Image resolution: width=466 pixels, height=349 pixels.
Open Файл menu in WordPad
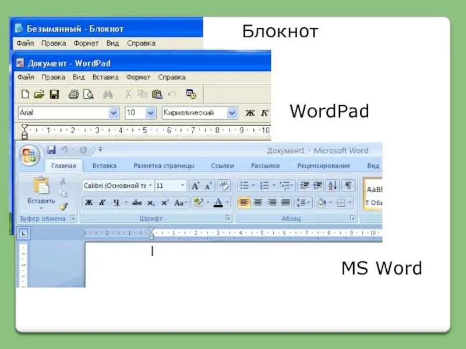pyautogui.click(x=26, y=77)
